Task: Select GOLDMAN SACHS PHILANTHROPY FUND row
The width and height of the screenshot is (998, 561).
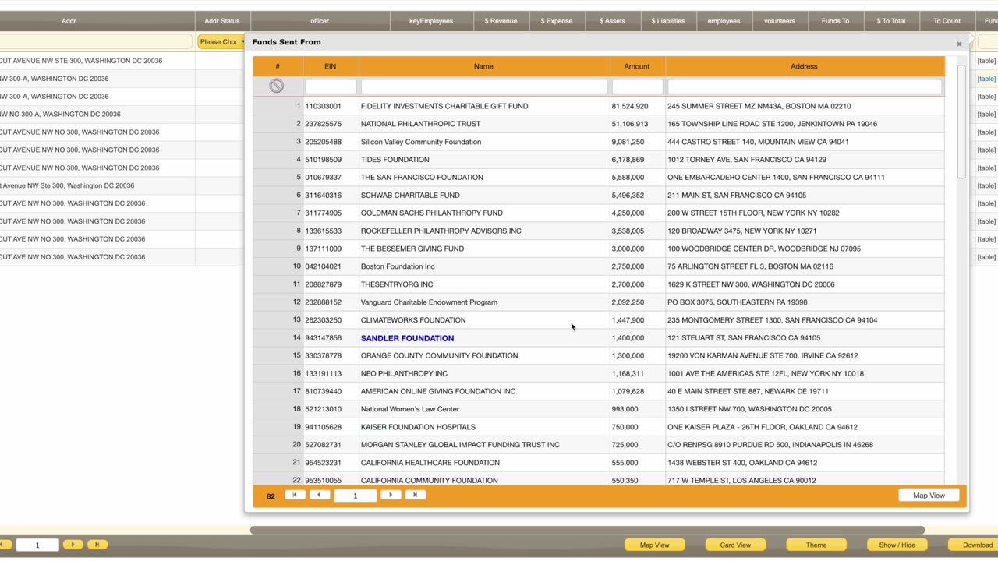Action: (599, 213)
